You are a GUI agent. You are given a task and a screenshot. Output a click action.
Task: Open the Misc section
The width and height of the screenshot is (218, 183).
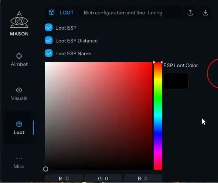(19, 163)
